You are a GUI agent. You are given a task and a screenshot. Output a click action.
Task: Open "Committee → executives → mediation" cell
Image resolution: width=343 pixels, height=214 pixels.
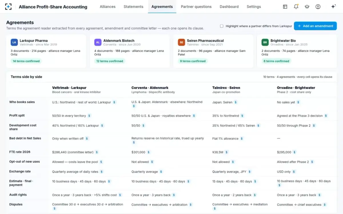[240, 205]
